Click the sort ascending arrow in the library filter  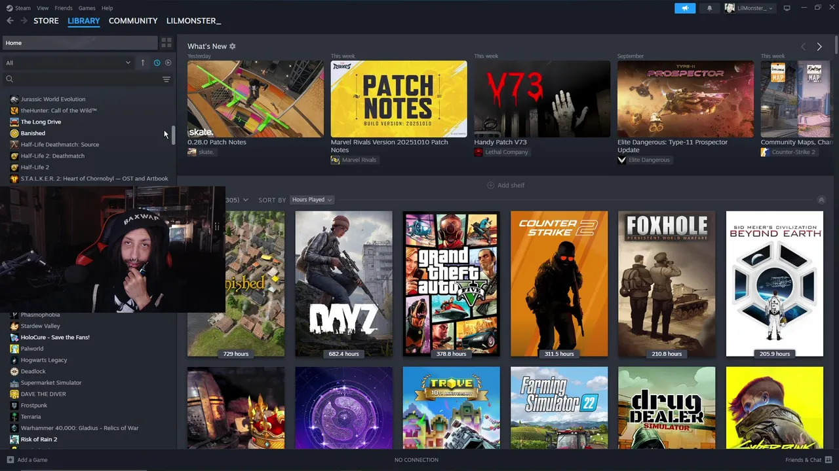click(x=143, y=63)
